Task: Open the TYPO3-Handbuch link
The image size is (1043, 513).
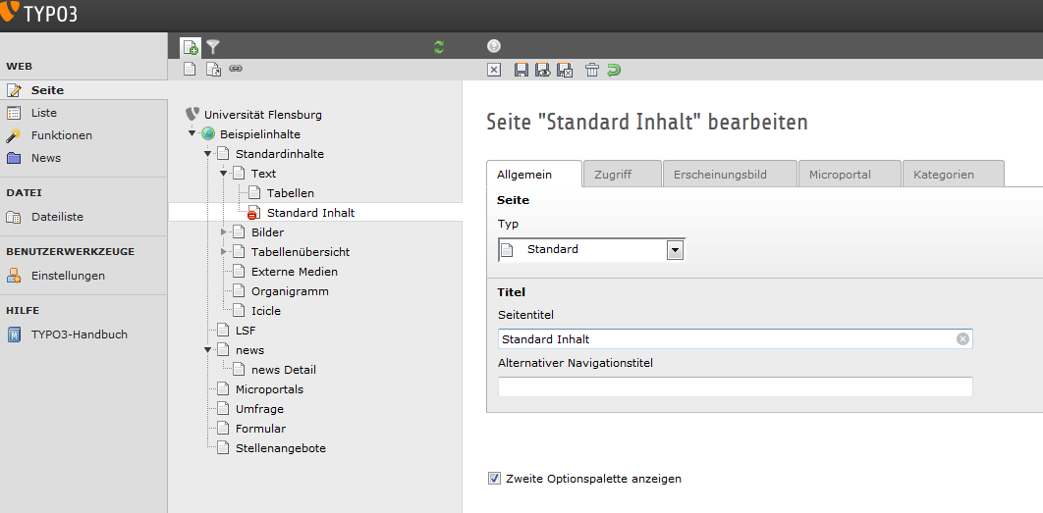Action: click(x=79, y=334)
